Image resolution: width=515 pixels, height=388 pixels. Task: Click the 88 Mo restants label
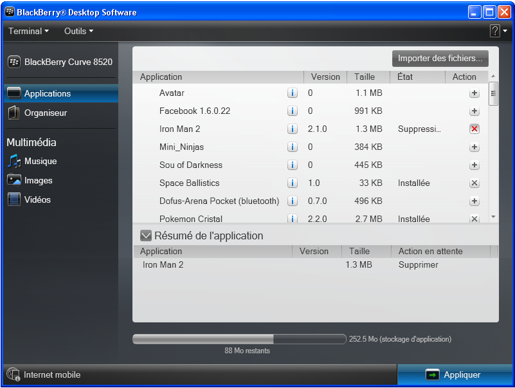coord(247,351)
